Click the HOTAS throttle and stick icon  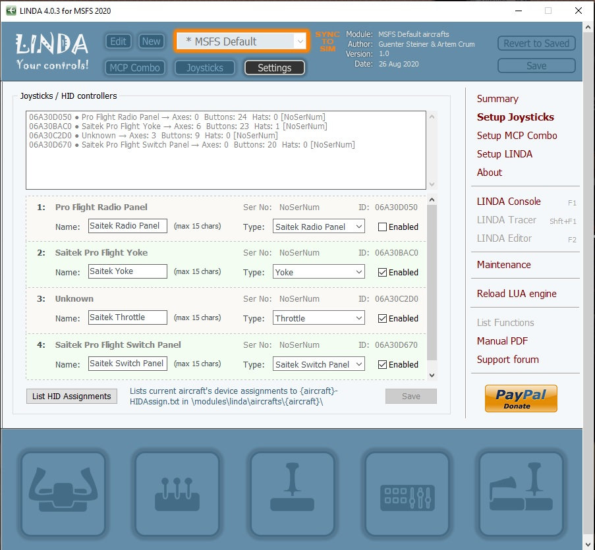coord(521,493)
